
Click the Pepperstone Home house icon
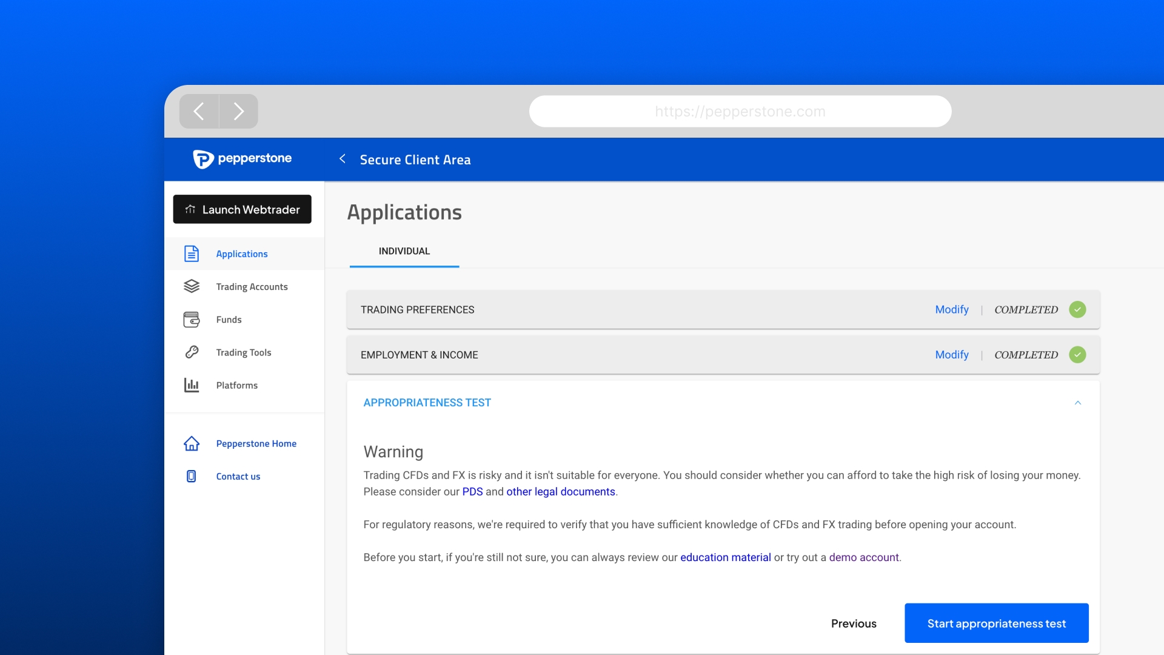tap(192, 443)
